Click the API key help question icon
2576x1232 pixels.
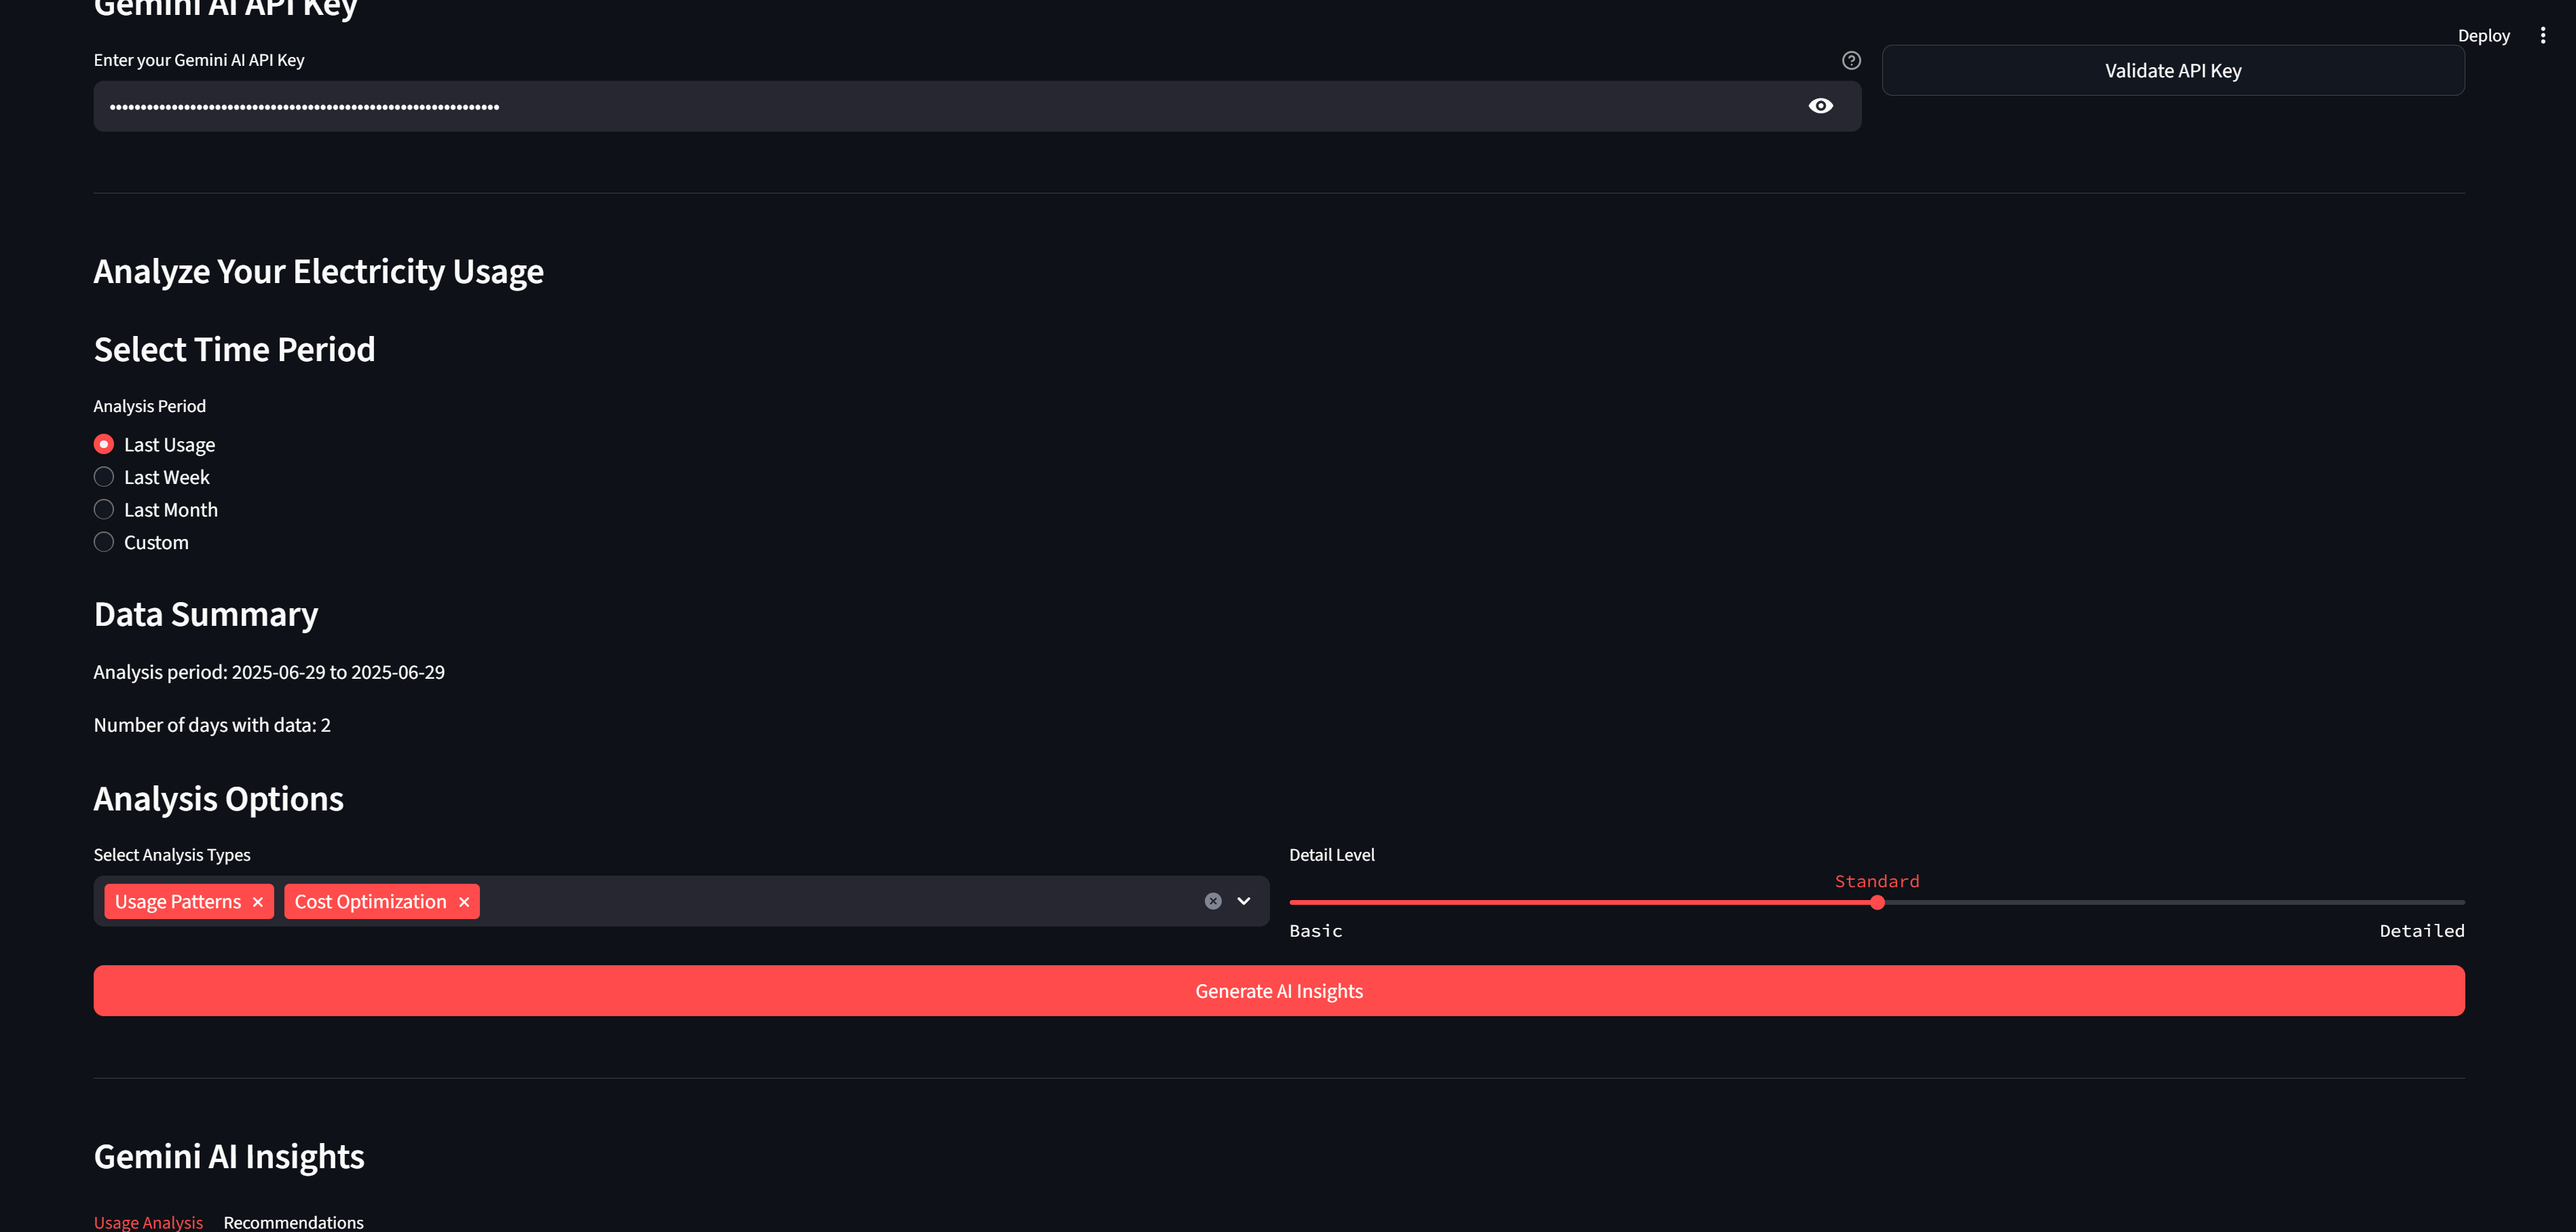[1851, 60]
